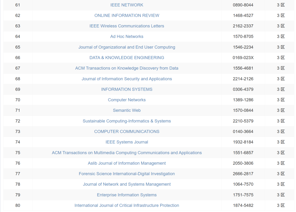The width and height of the screenshot is (296, 212).
Task: Click row number 76 cell
Action: (18, 163)
